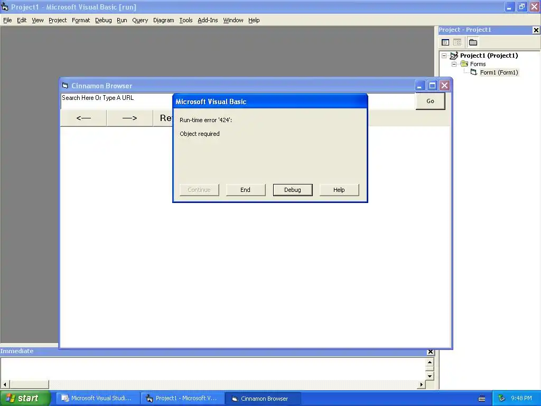Open the Edit menu
This screenshot has width=541, height=406.
[21, 21]
